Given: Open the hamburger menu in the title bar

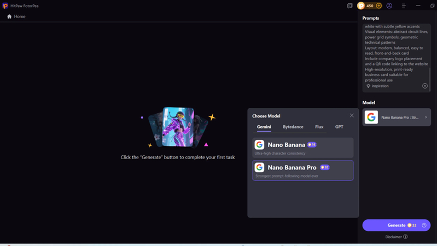Looking at the screenshot, I should (x=404, y=5).
